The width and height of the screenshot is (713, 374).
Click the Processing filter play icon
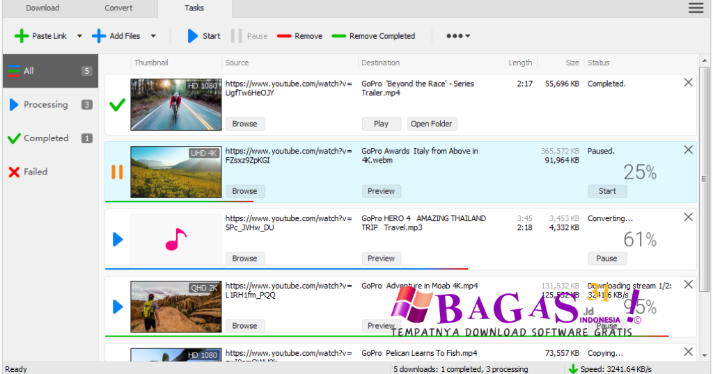(x=14, y=105)
